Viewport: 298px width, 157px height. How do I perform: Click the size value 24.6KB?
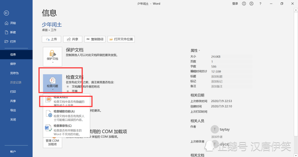click(216, 57)
